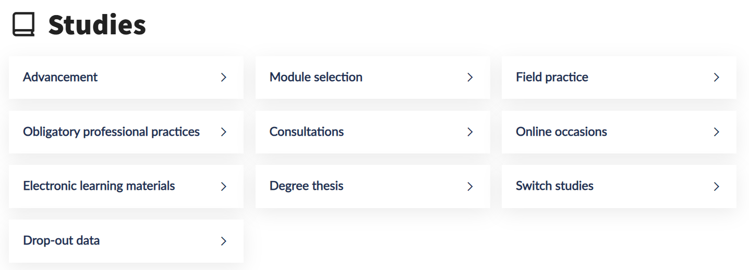Click the chevron for Electronic learning materials
Viewport: 749px width, 270px height.
(x=224, y=186)
